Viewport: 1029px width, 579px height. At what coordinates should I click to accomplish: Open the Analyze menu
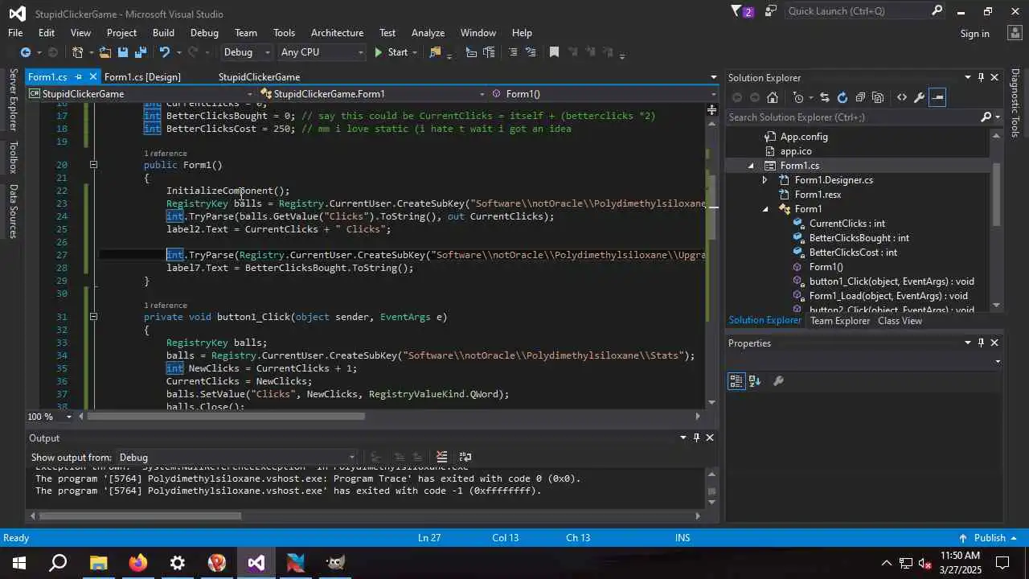[x=428, y=33]
